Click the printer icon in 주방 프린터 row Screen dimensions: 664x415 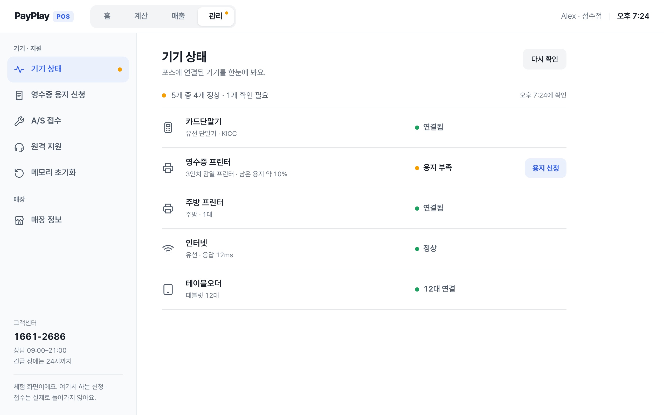pos(168,208)
